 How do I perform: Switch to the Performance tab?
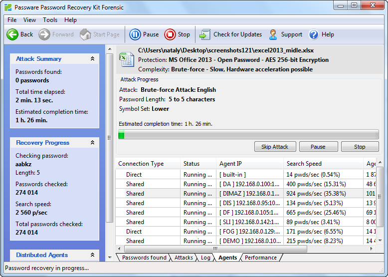pyautogui.click(x=260, y=258)
